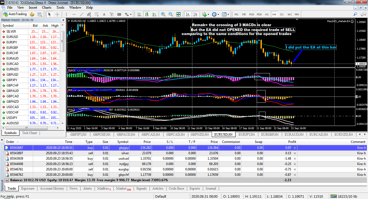Pick the Fibonacci retracement tool

click(x=96, y=14)
